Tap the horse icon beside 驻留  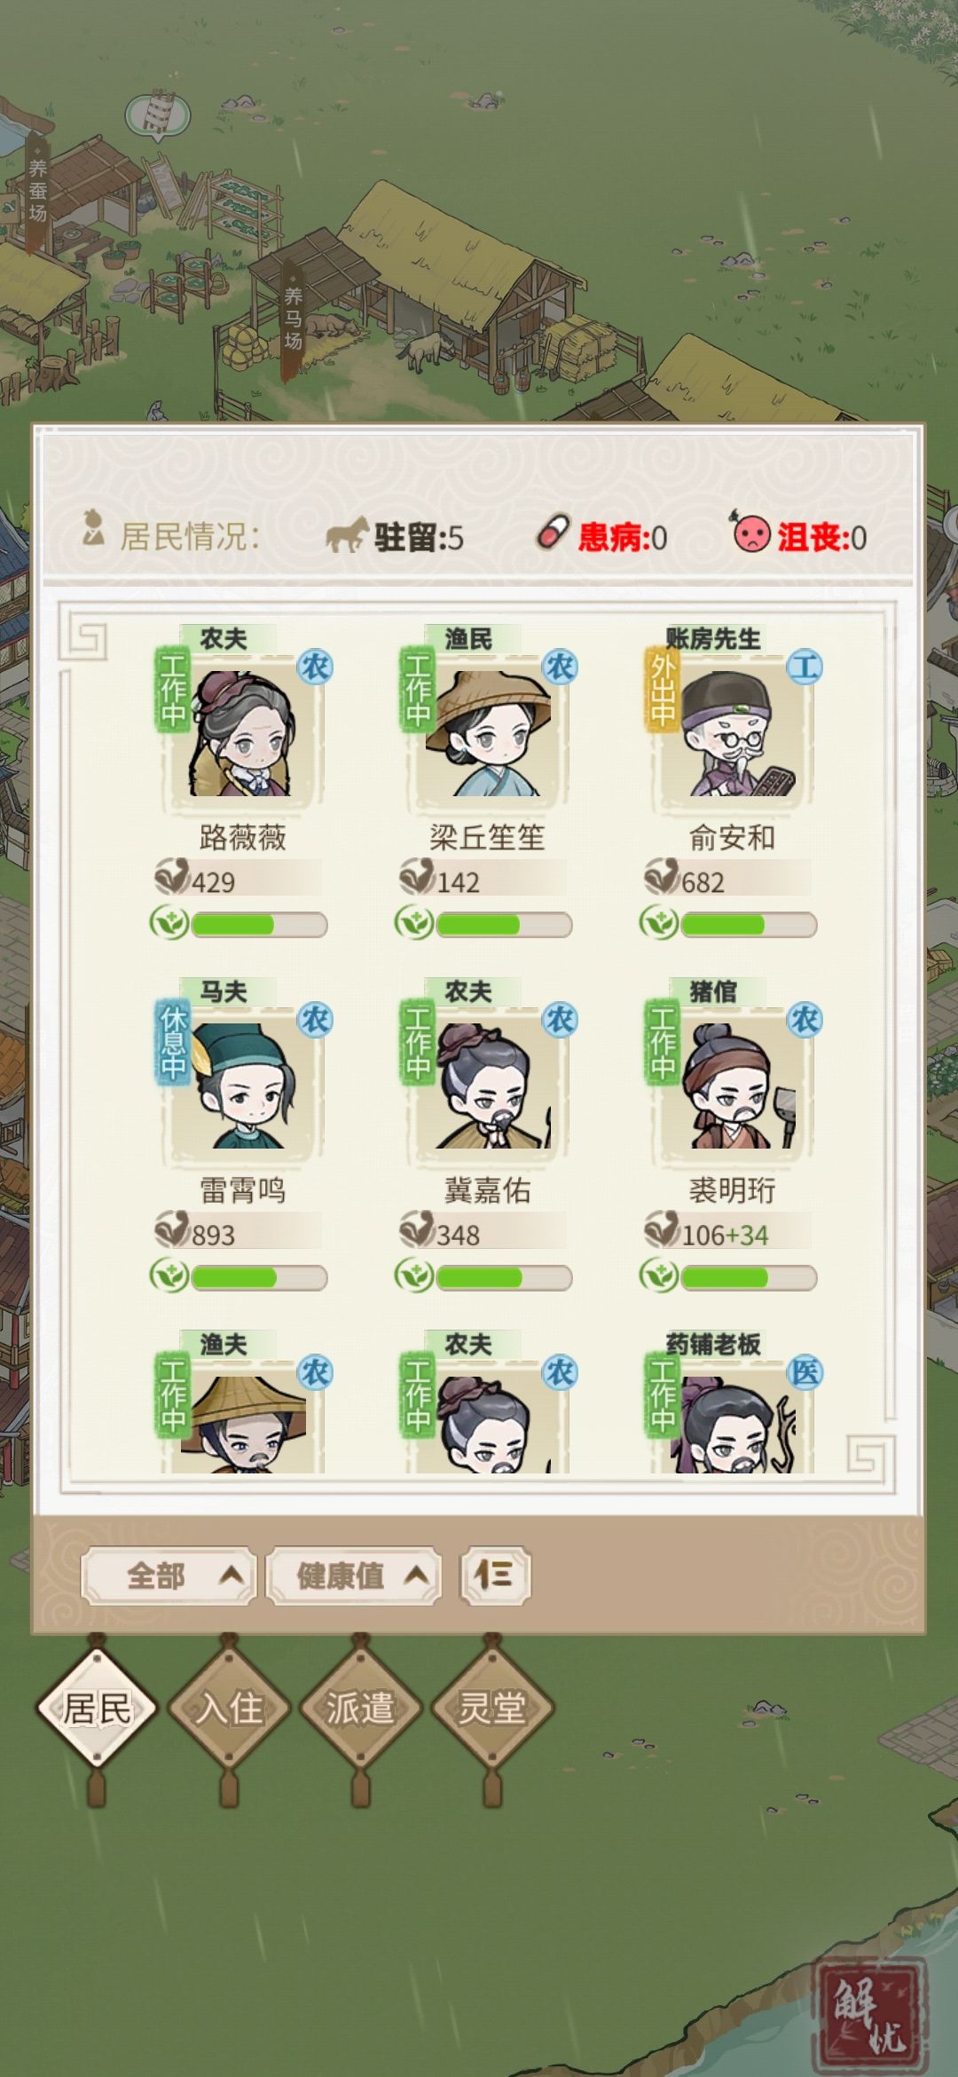coord(347,535)
